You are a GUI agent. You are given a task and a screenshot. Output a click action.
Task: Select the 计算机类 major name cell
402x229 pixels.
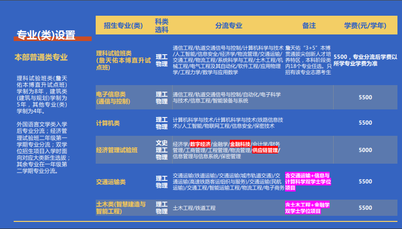point(108,123)
